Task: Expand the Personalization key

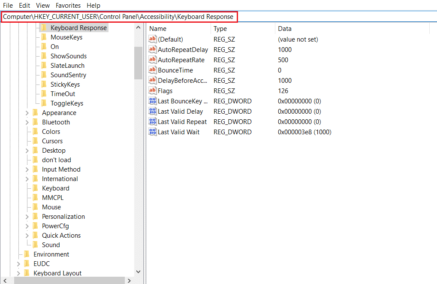Action: pyautogui.click(x=27, y=217)
